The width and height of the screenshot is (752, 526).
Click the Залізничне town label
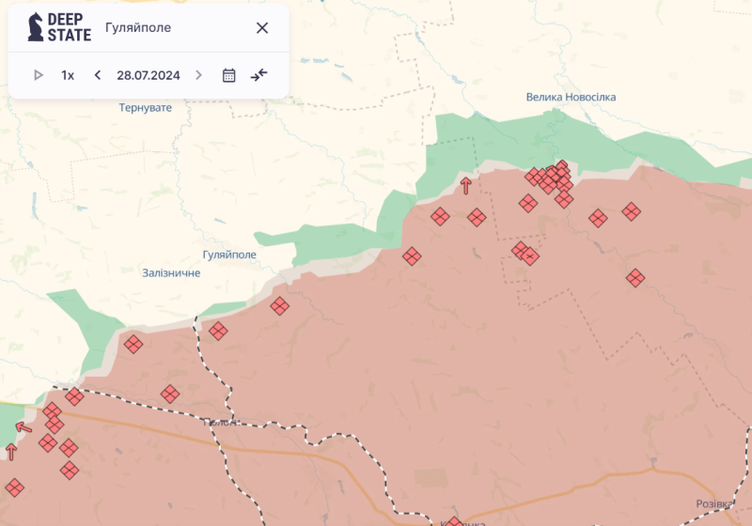[171, 272]
